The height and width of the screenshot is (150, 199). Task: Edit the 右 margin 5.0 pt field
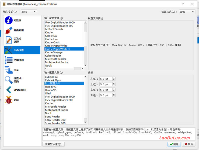point(106,90)
